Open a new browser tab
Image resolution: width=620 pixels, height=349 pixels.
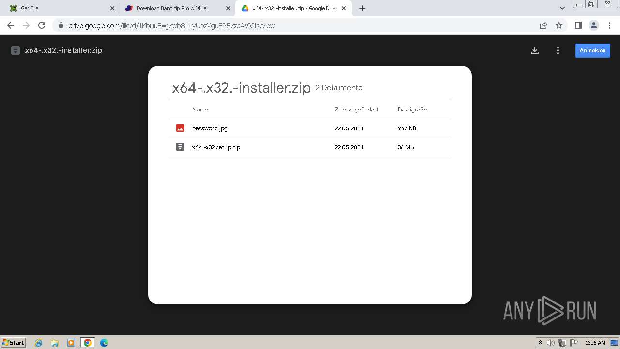[362, 8]
